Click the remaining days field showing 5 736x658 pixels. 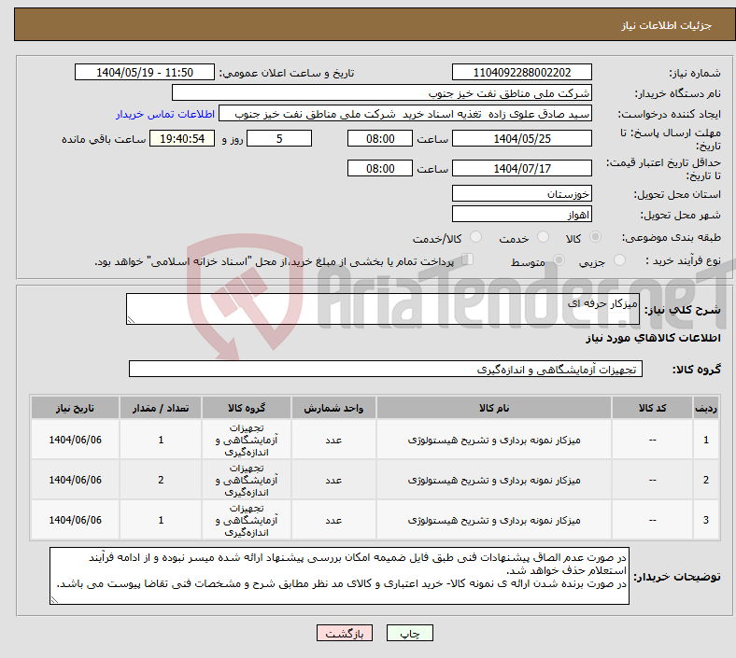tap(279, 138)
